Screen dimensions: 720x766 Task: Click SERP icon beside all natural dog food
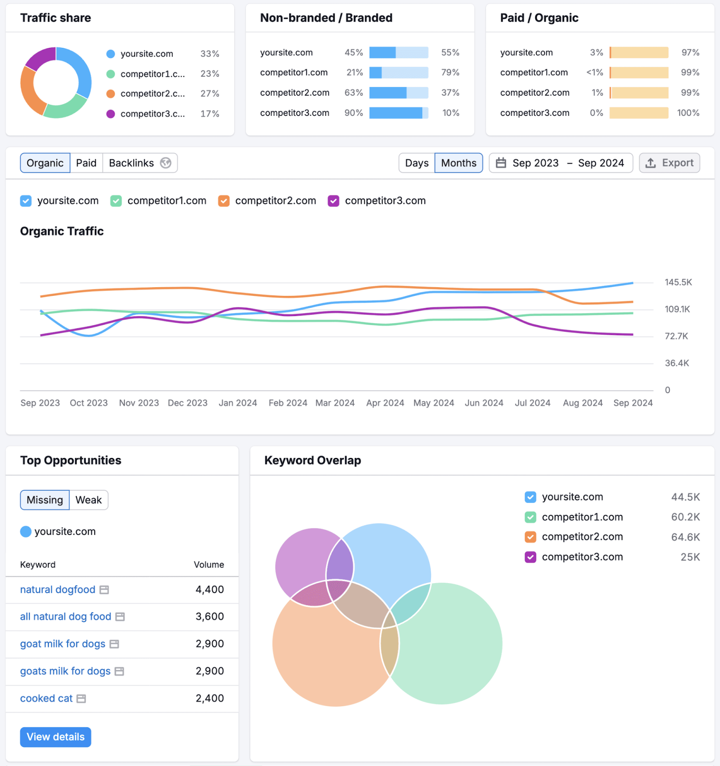(120, 617)
